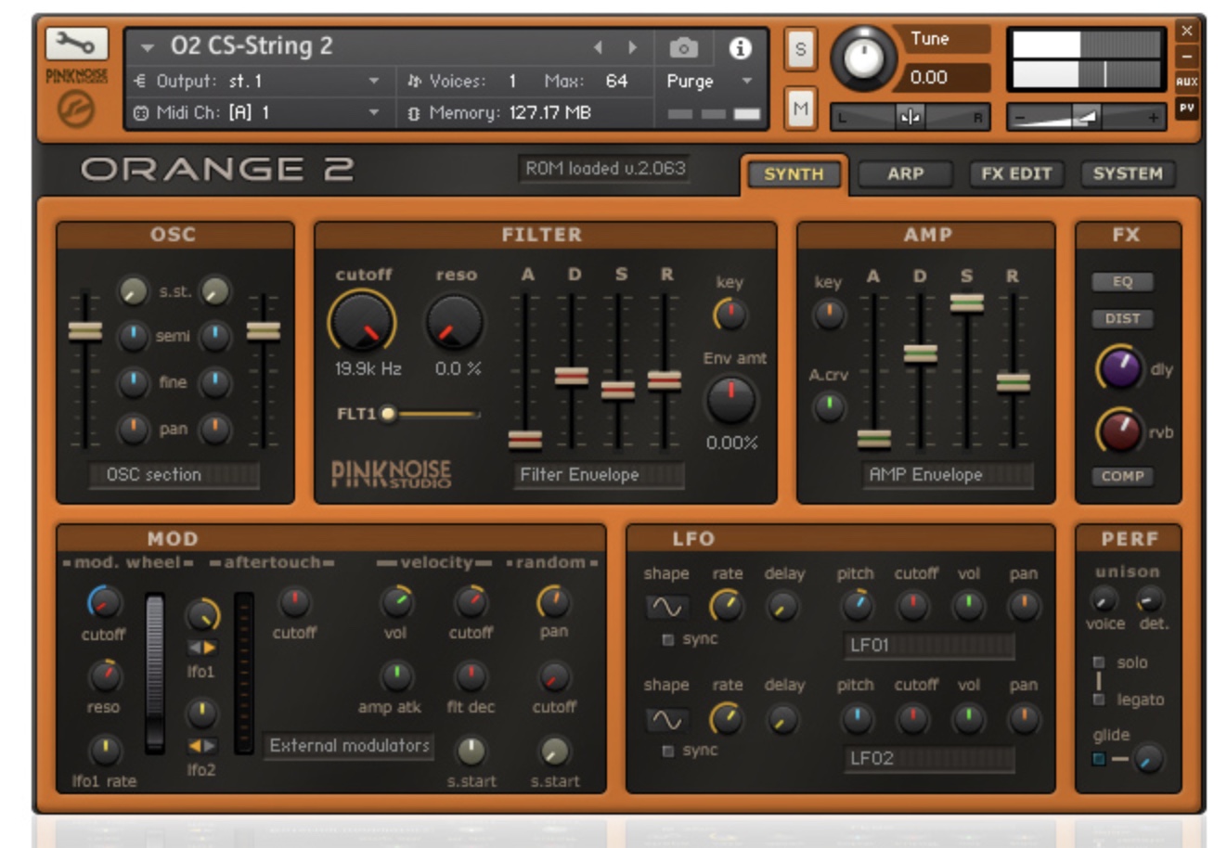Toggle the DIST effect button
Screen dimensions: 1227x848
click(x=1122, y=318)
